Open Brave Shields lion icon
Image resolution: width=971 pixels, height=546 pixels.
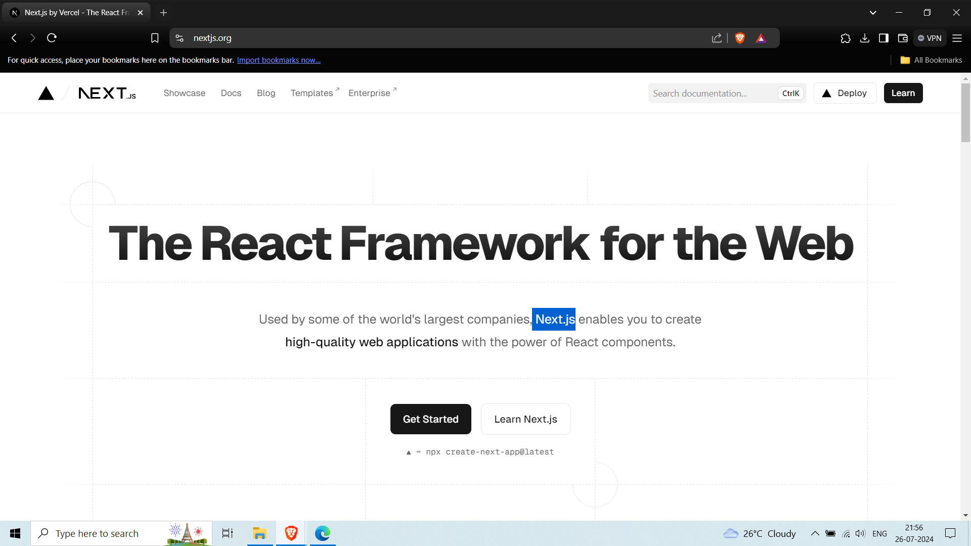(x=740, y=38)
